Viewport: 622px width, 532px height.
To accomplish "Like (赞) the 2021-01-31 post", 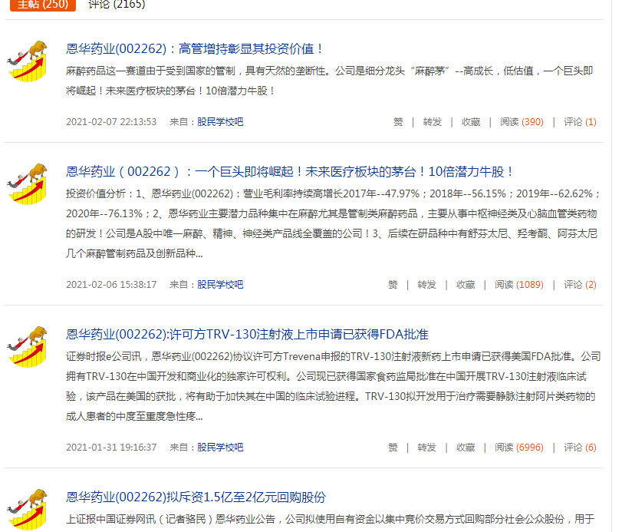I will pos(393,448).
